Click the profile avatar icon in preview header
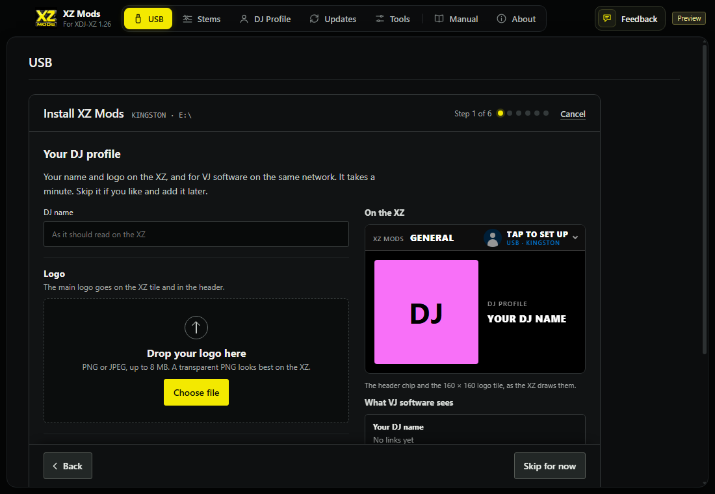This screenshot has height=494, width=715. (x=493, y=238)
